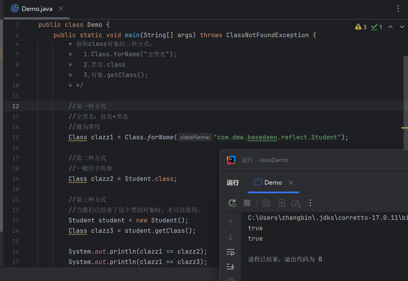Click the 3 warnings indicator
Viewport: 408px width, 281px height.
[x=361, y=27]
